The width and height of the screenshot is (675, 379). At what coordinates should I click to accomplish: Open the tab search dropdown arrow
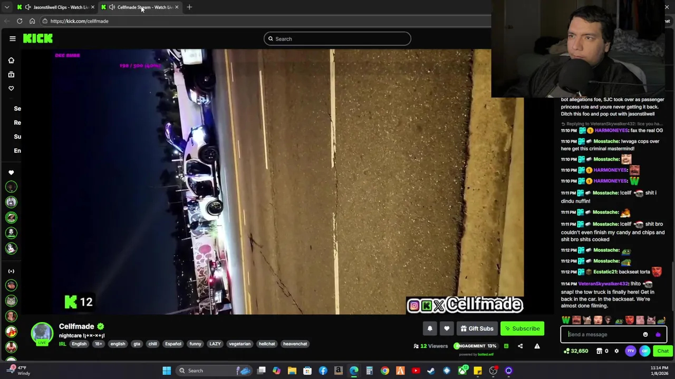pyautogui.click(x=6, y=7)
